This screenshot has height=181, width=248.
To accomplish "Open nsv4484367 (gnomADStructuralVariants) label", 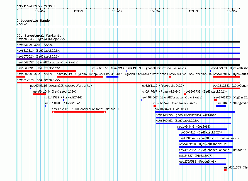I will [172, 97].
